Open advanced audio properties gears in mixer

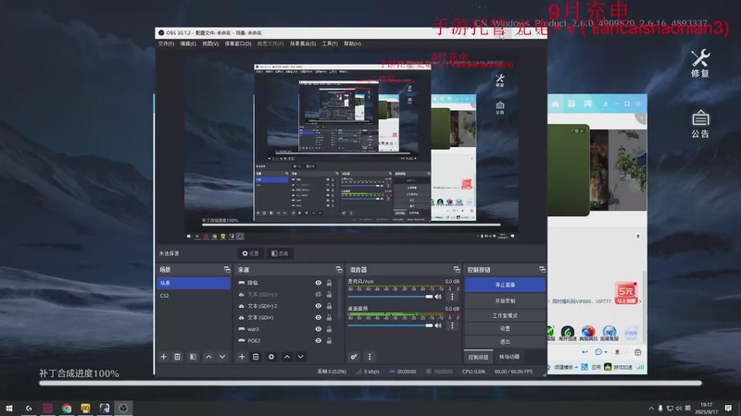coord(354,357)
